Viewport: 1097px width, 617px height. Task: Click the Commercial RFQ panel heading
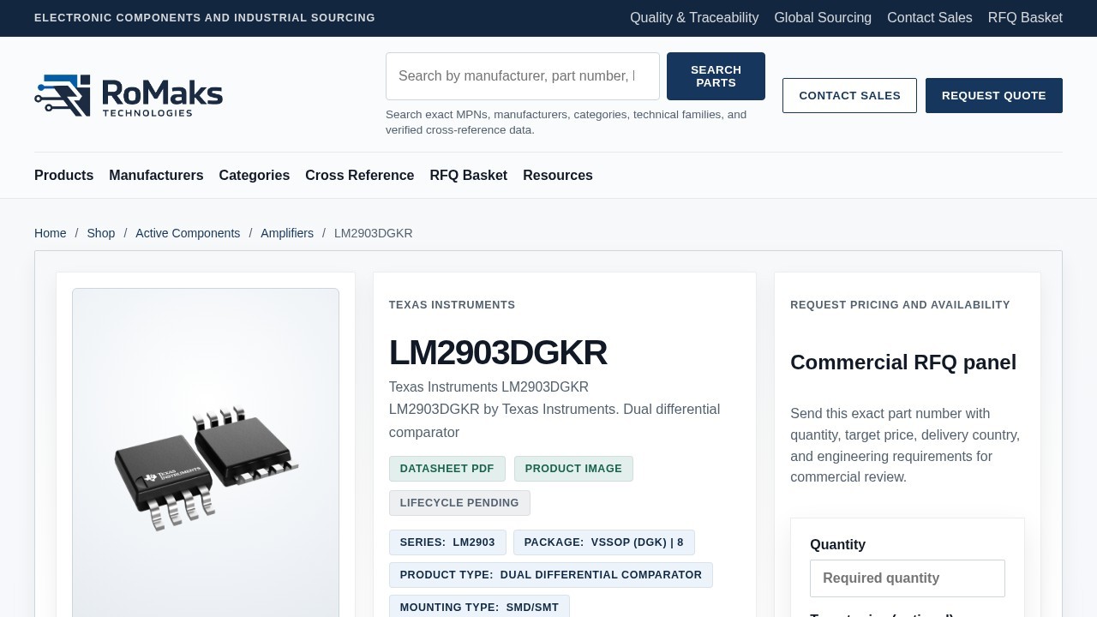(x=903, y=362)
